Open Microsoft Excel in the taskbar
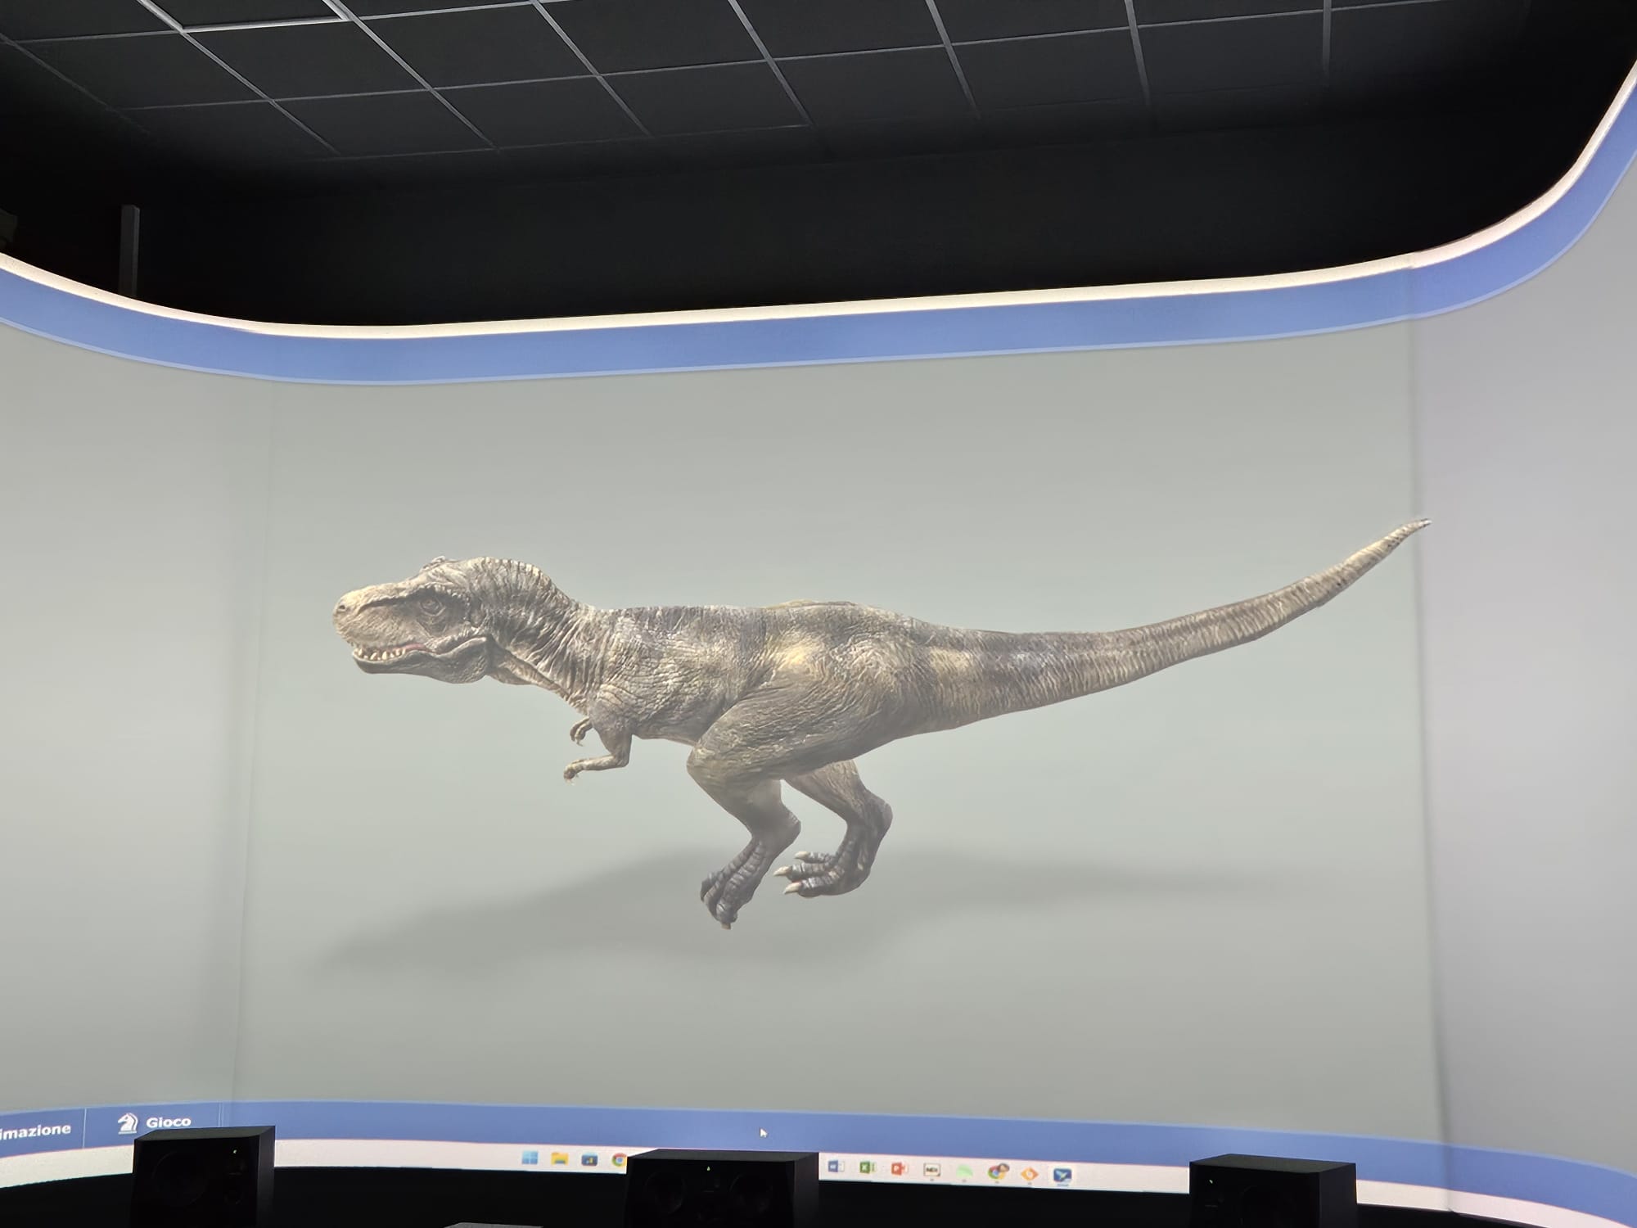The image size is (1637, 1228). point(868,1167)
